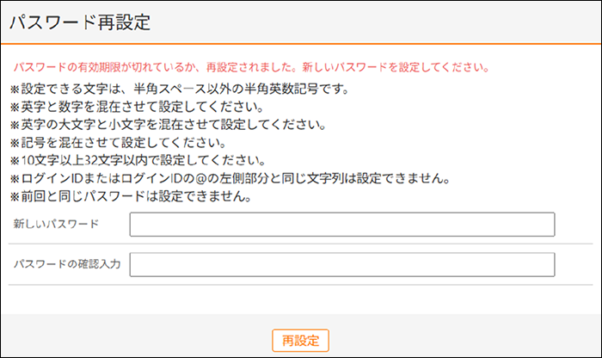Click the パスワード再設定 page title
602x358 pixels.
(x=80, y=23)
